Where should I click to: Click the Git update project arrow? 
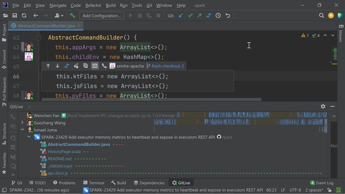181,16
